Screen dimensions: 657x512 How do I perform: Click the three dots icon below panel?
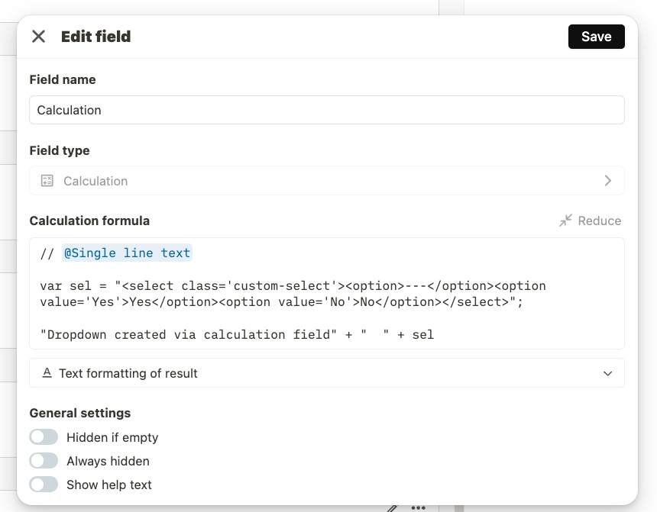tap(418, 508)
